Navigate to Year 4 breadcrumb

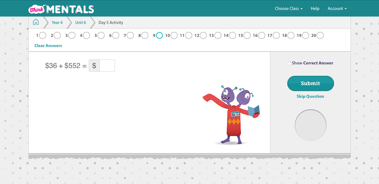[x=57, y=22]
